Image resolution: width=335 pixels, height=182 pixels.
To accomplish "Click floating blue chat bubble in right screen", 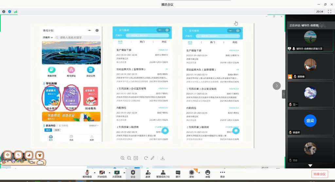I will [236, 131].
